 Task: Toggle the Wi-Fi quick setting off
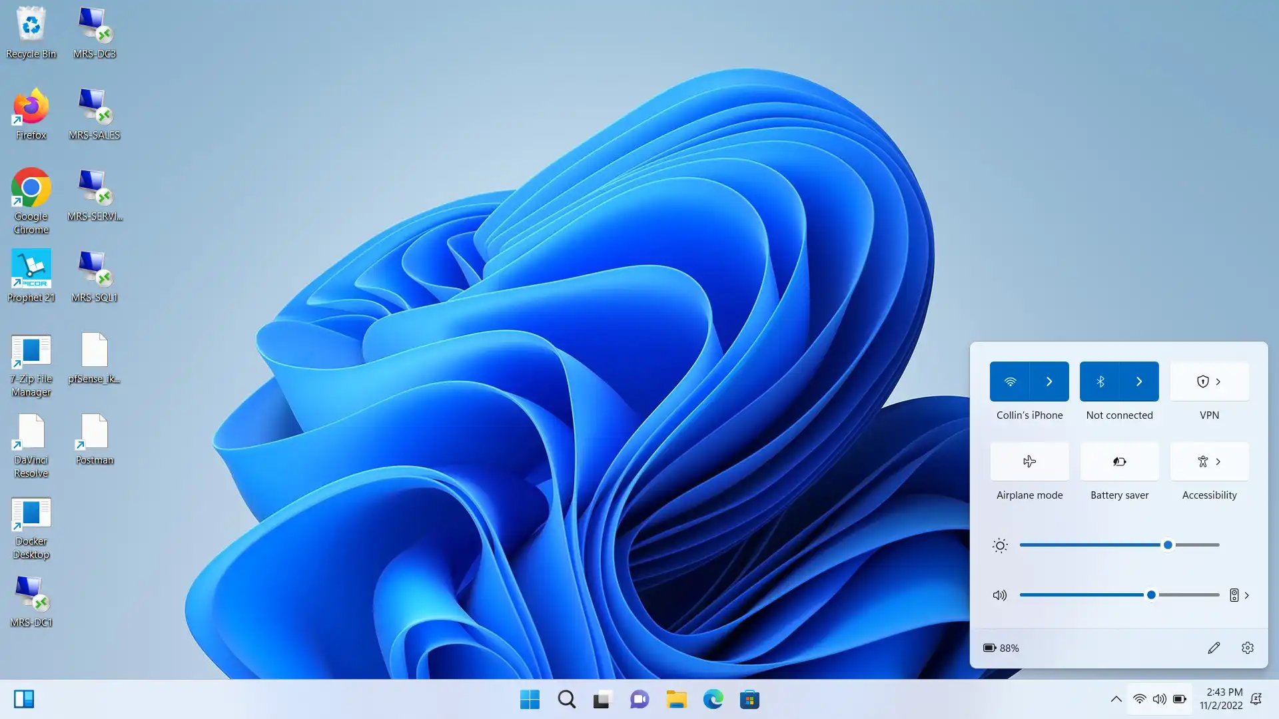point(1010,381)
